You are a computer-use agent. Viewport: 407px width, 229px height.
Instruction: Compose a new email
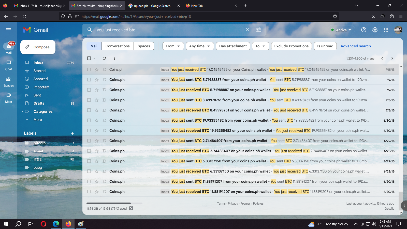point(38,47)
